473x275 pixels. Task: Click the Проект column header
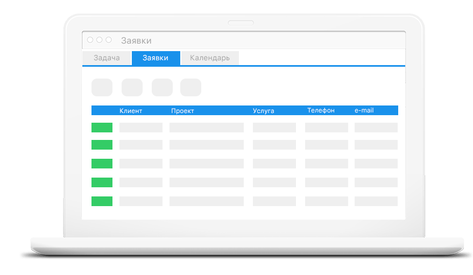(x=182, y=111)
